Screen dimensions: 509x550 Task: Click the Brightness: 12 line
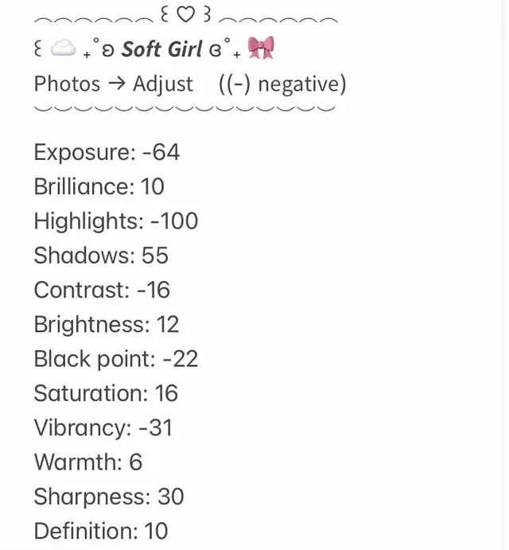107,325
